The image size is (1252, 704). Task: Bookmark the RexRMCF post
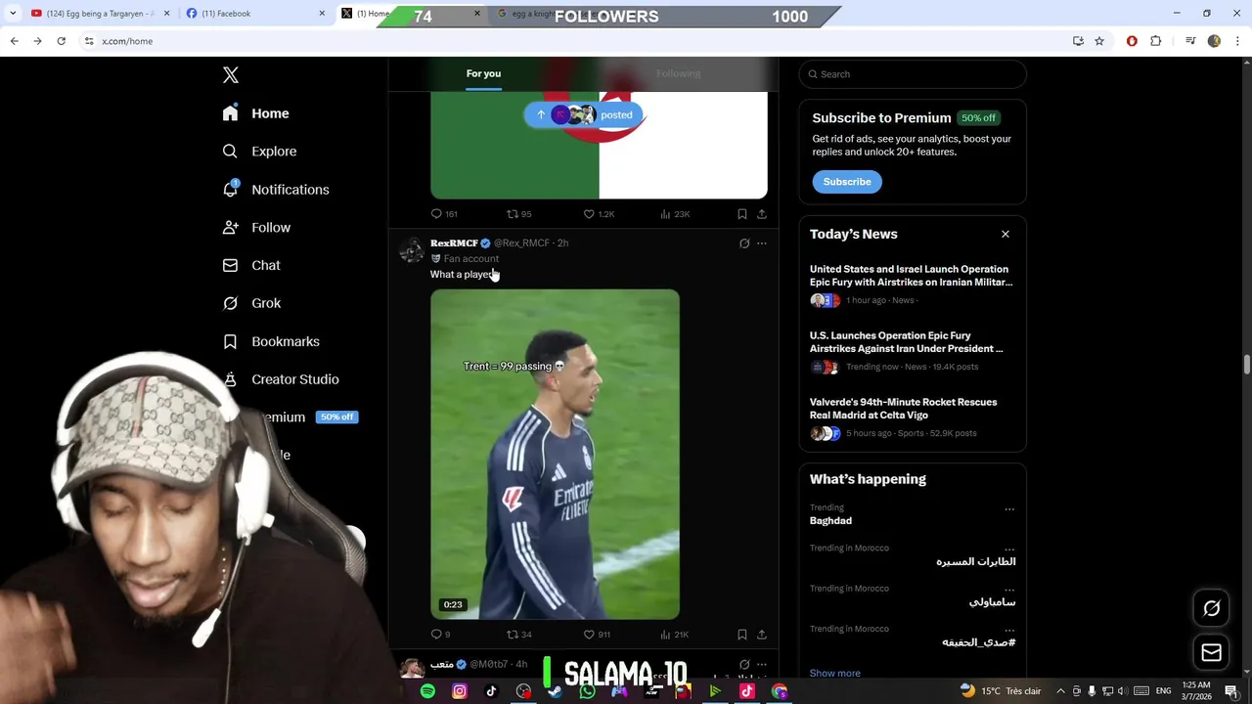coord(742,635)
